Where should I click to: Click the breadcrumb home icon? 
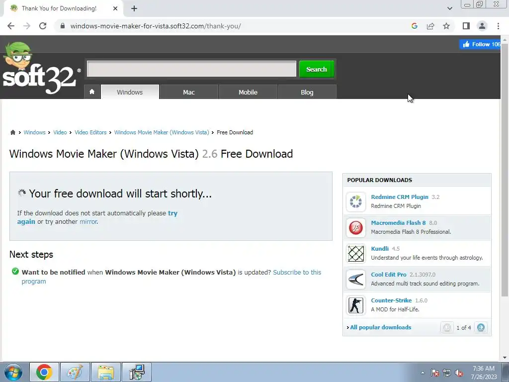point(12,132)
